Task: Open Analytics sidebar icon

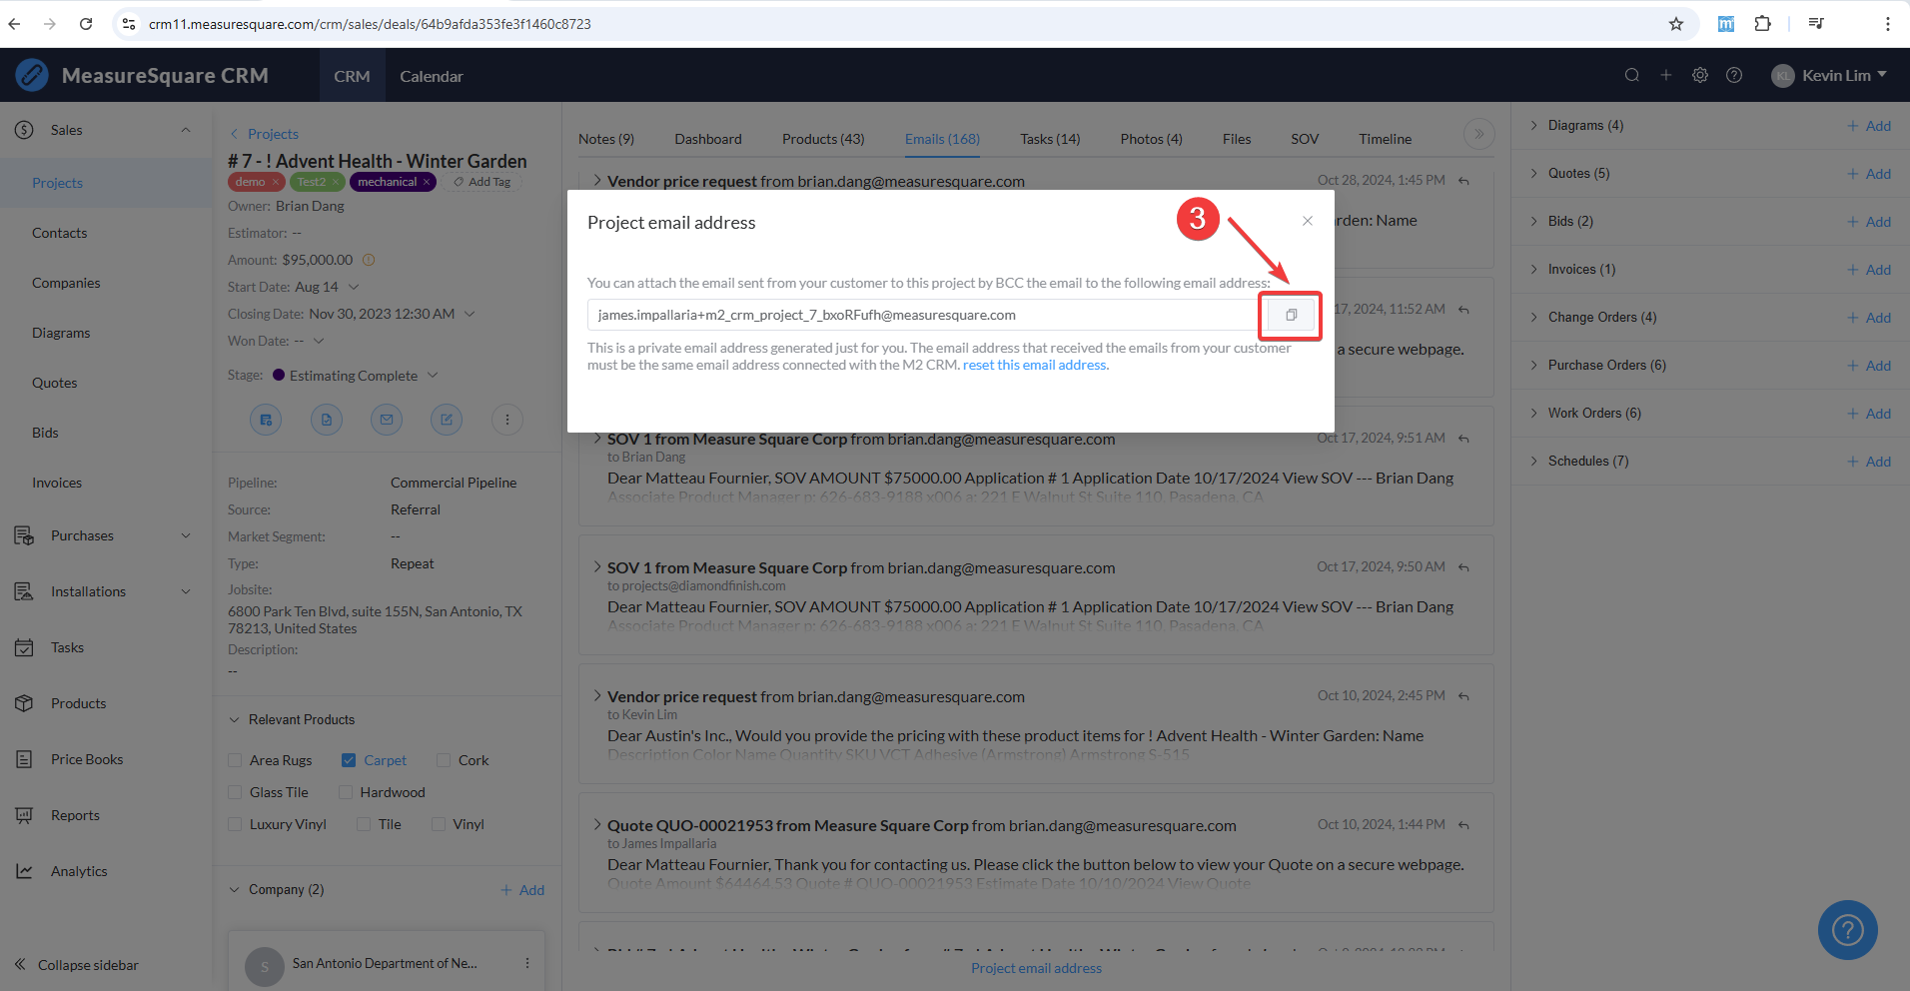Action: (25, 871)
